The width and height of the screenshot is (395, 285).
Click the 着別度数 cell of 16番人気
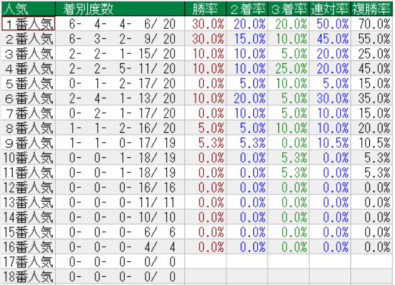119,247
